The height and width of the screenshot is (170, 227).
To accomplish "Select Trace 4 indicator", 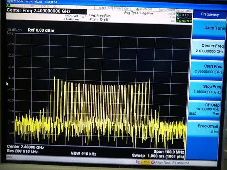I will pyautogui.click(x=185, y=15).
